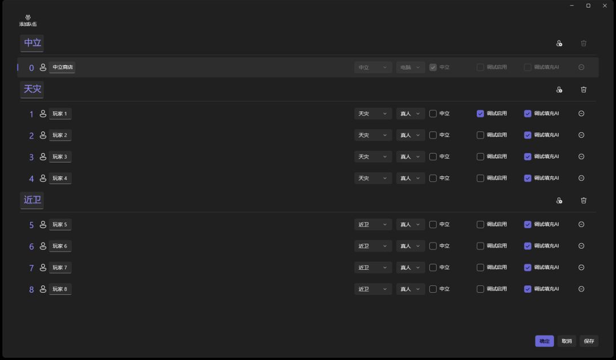Uncheck 调试填充AI for 玩家 5

point(528,225)
